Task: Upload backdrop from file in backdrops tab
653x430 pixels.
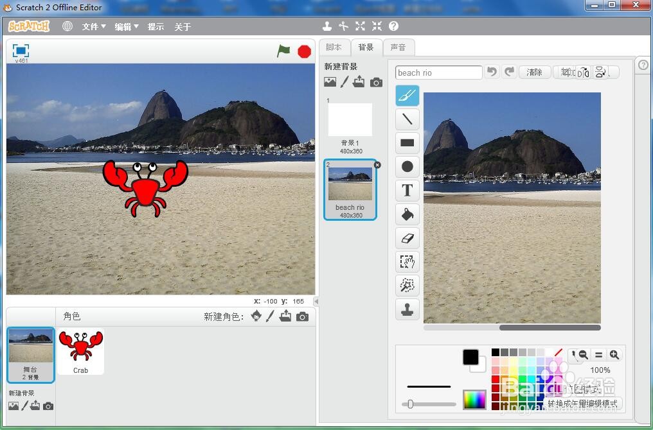Action: [359, 82]
